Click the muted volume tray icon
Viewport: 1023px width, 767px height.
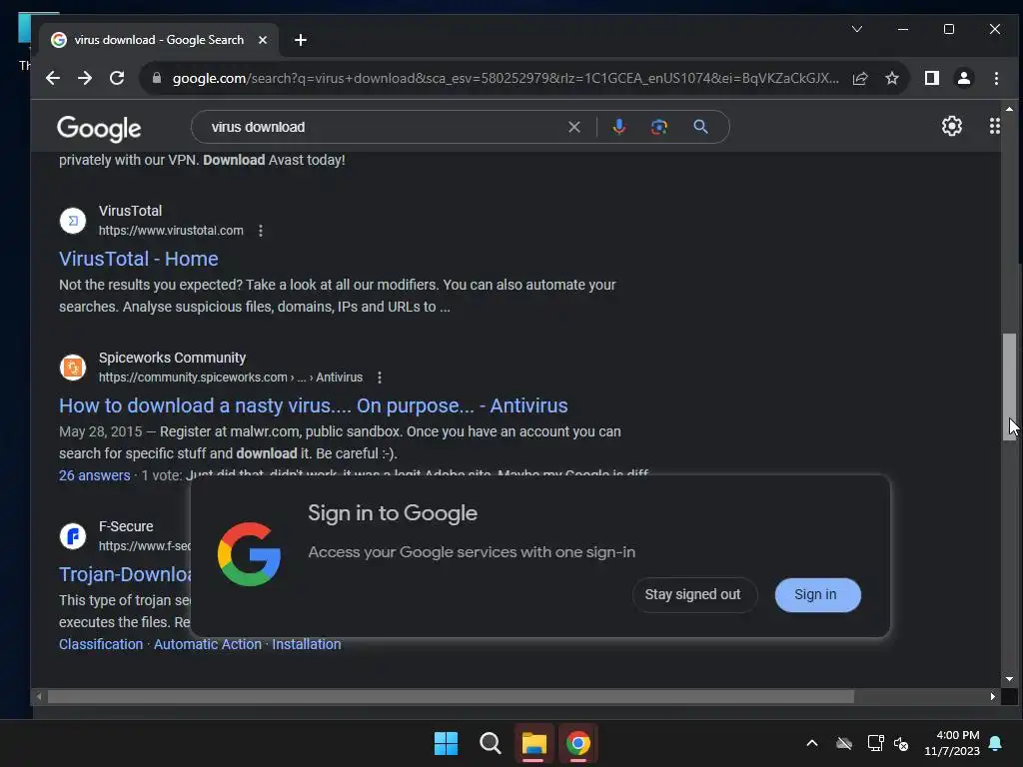[x=901, y=743]
